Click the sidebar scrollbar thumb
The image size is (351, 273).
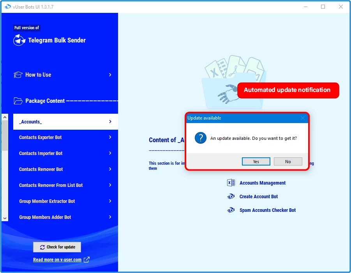coord(5,136)
